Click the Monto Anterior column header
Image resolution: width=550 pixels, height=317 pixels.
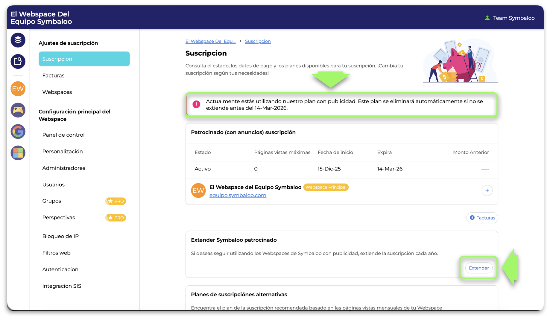click(471, 153)
